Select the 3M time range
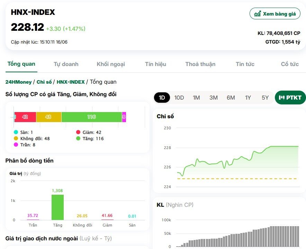 click(214, 98)
